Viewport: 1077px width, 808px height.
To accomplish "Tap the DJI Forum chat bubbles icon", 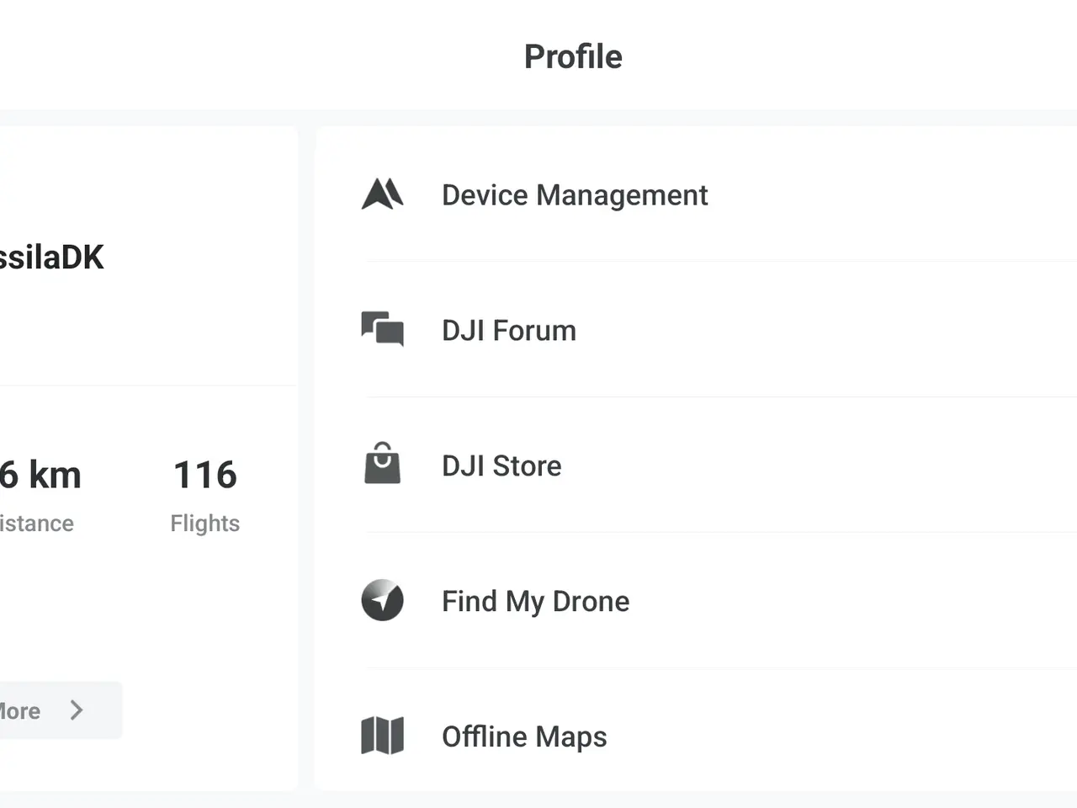I will tap(382, 329).
